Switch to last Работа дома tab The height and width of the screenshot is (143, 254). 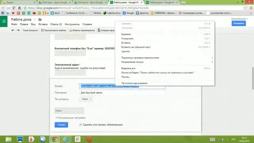click(162, 2)
